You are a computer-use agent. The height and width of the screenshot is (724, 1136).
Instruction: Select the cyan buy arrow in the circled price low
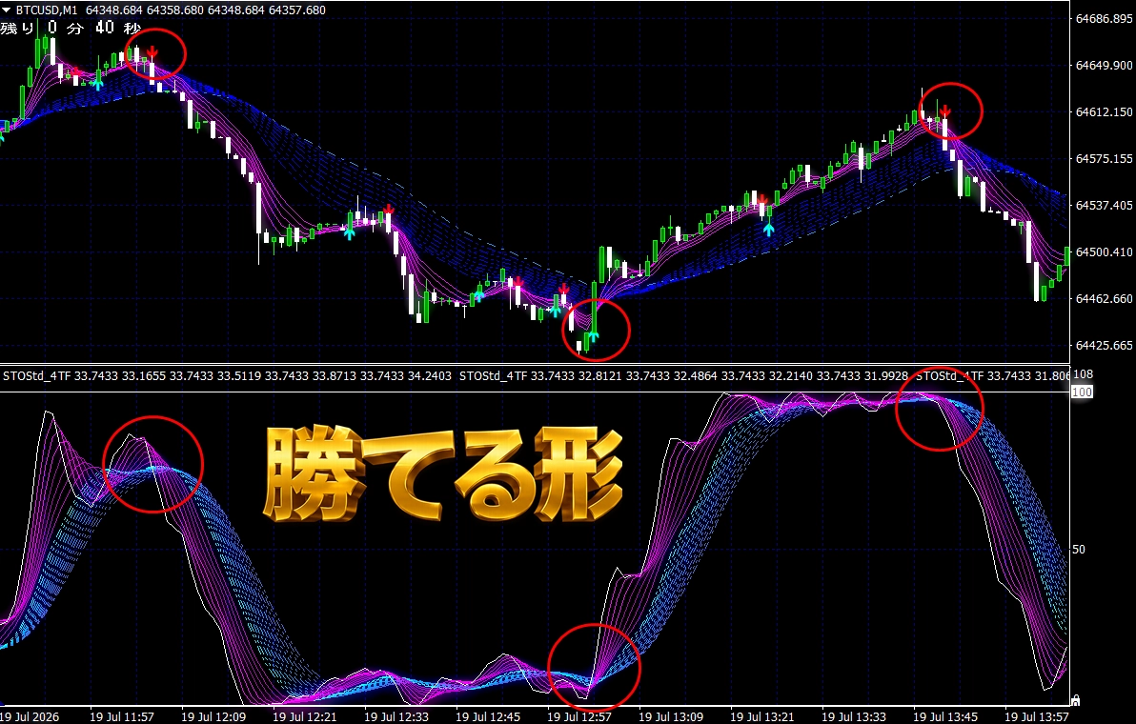(x=593, y=336)
